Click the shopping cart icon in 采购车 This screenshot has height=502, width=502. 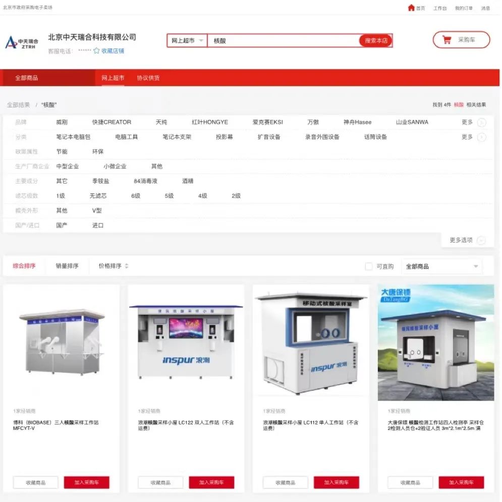[x=447, y=40]
